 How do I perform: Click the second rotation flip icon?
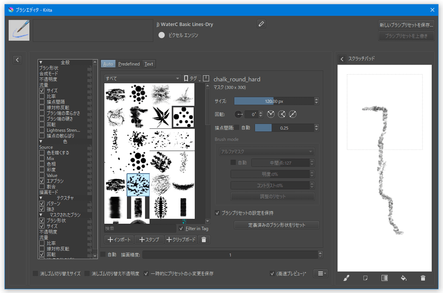(x=282, y=114)
